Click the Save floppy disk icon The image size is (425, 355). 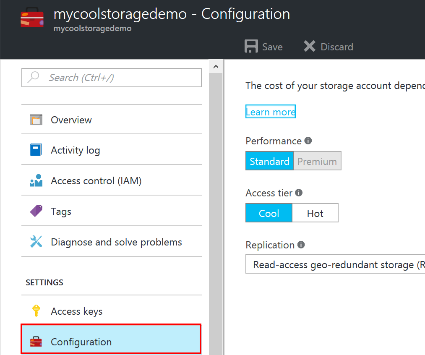pos(251,47)
